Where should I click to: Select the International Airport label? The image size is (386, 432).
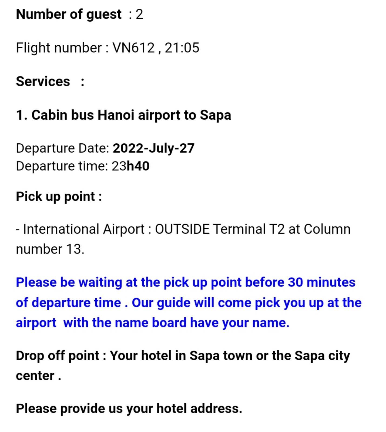coord(84,229)
